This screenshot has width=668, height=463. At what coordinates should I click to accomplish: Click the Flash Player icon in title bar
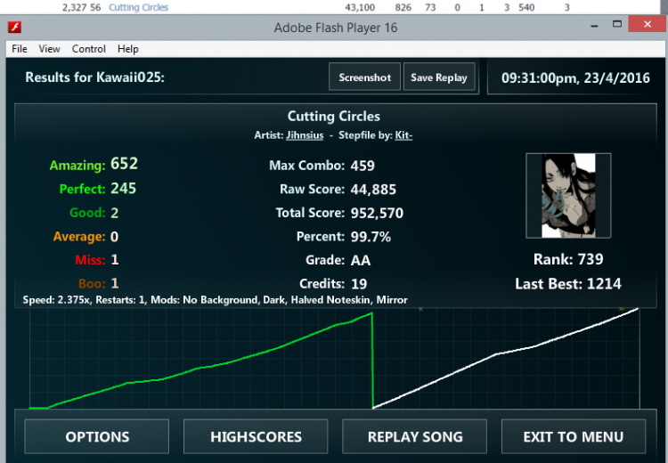click(x=15, y=28)
